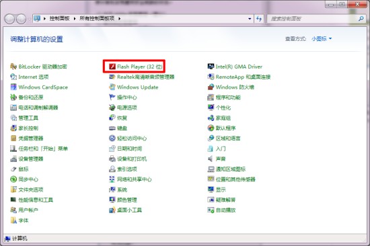The image size is (370, 246).
Task: Open the 区域和语言 link
Action: [x=228, y=138]
